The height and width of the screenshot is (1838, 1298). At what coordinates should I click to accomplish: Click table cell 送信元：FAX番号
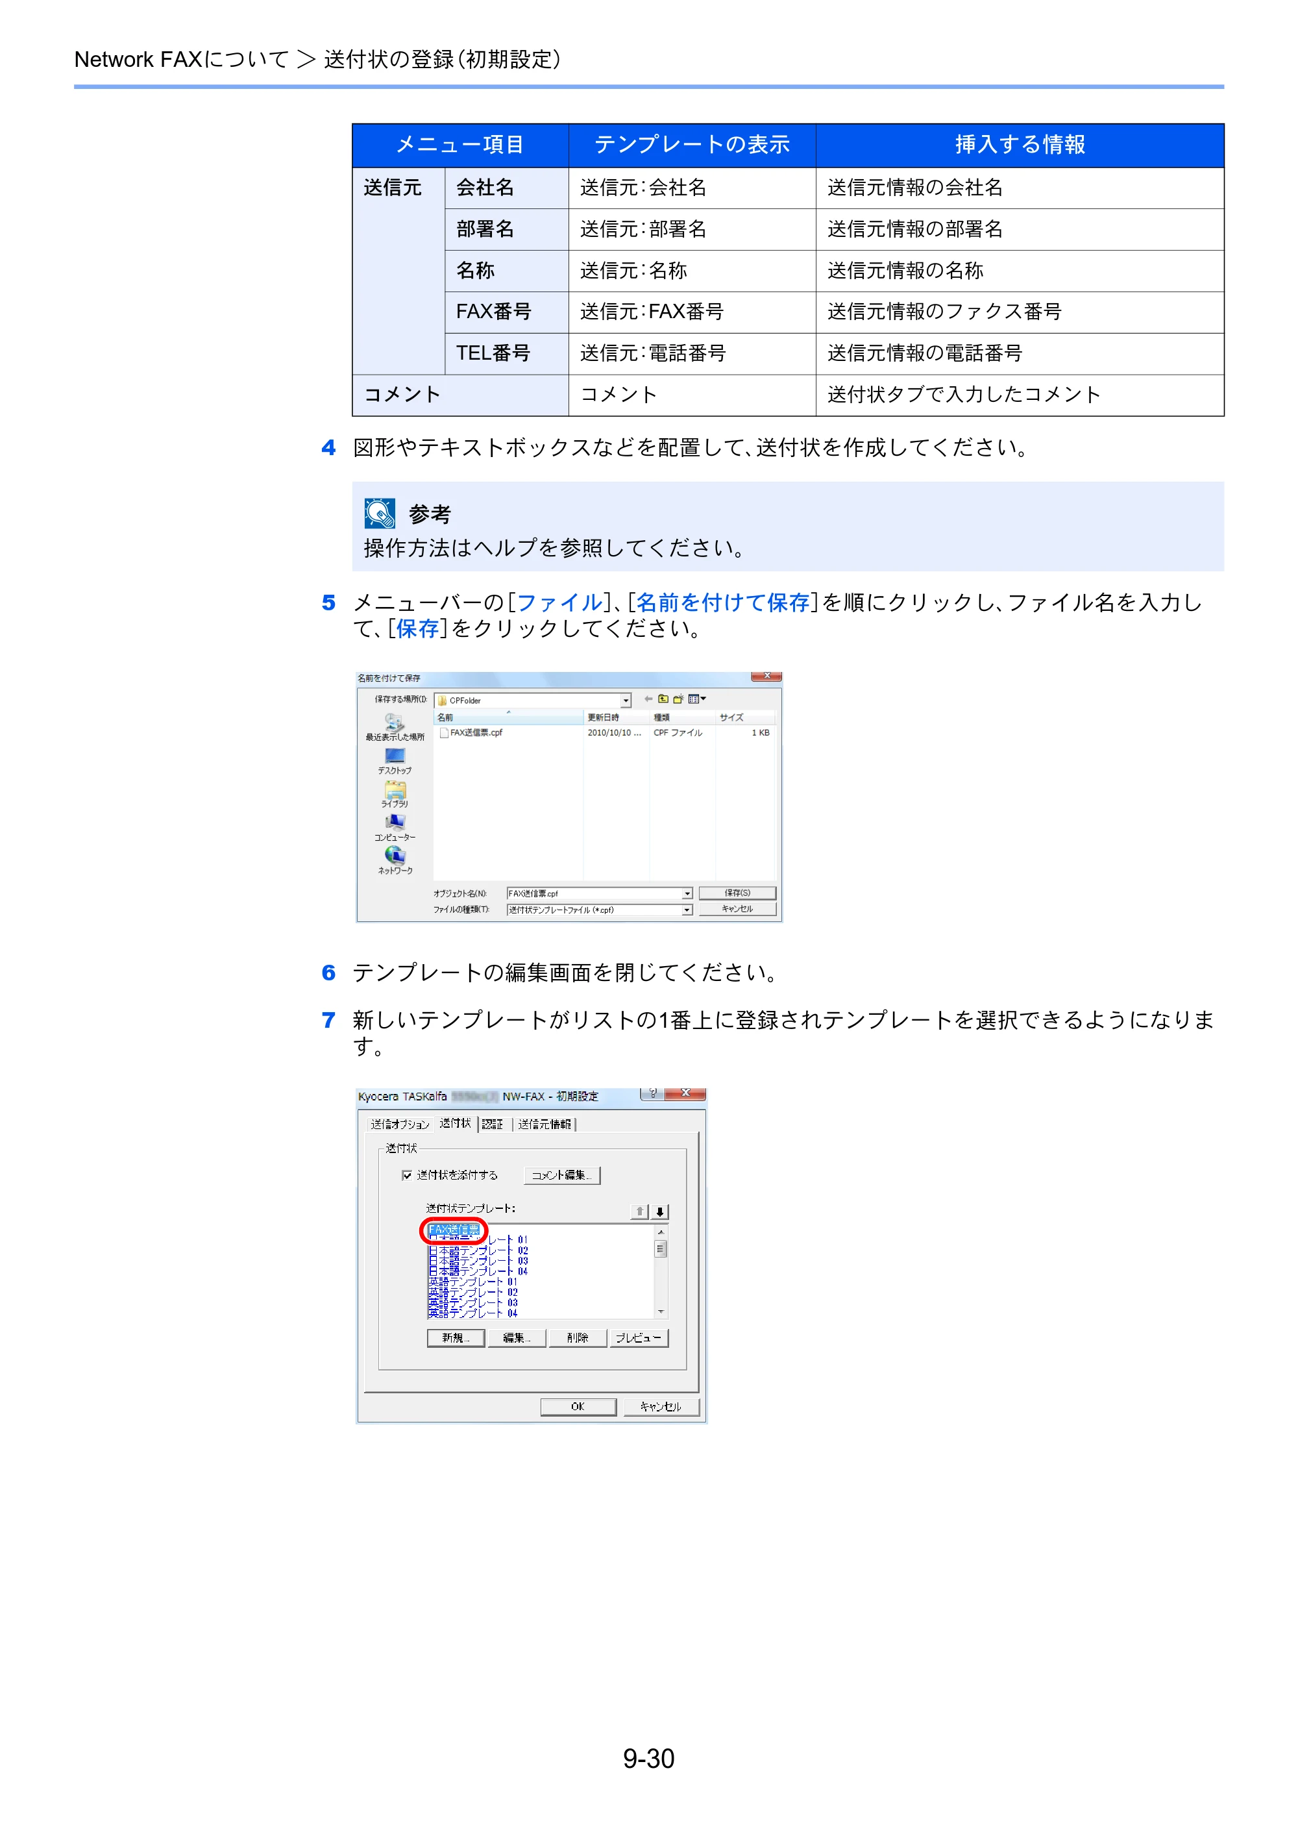(x=692, y=312)
